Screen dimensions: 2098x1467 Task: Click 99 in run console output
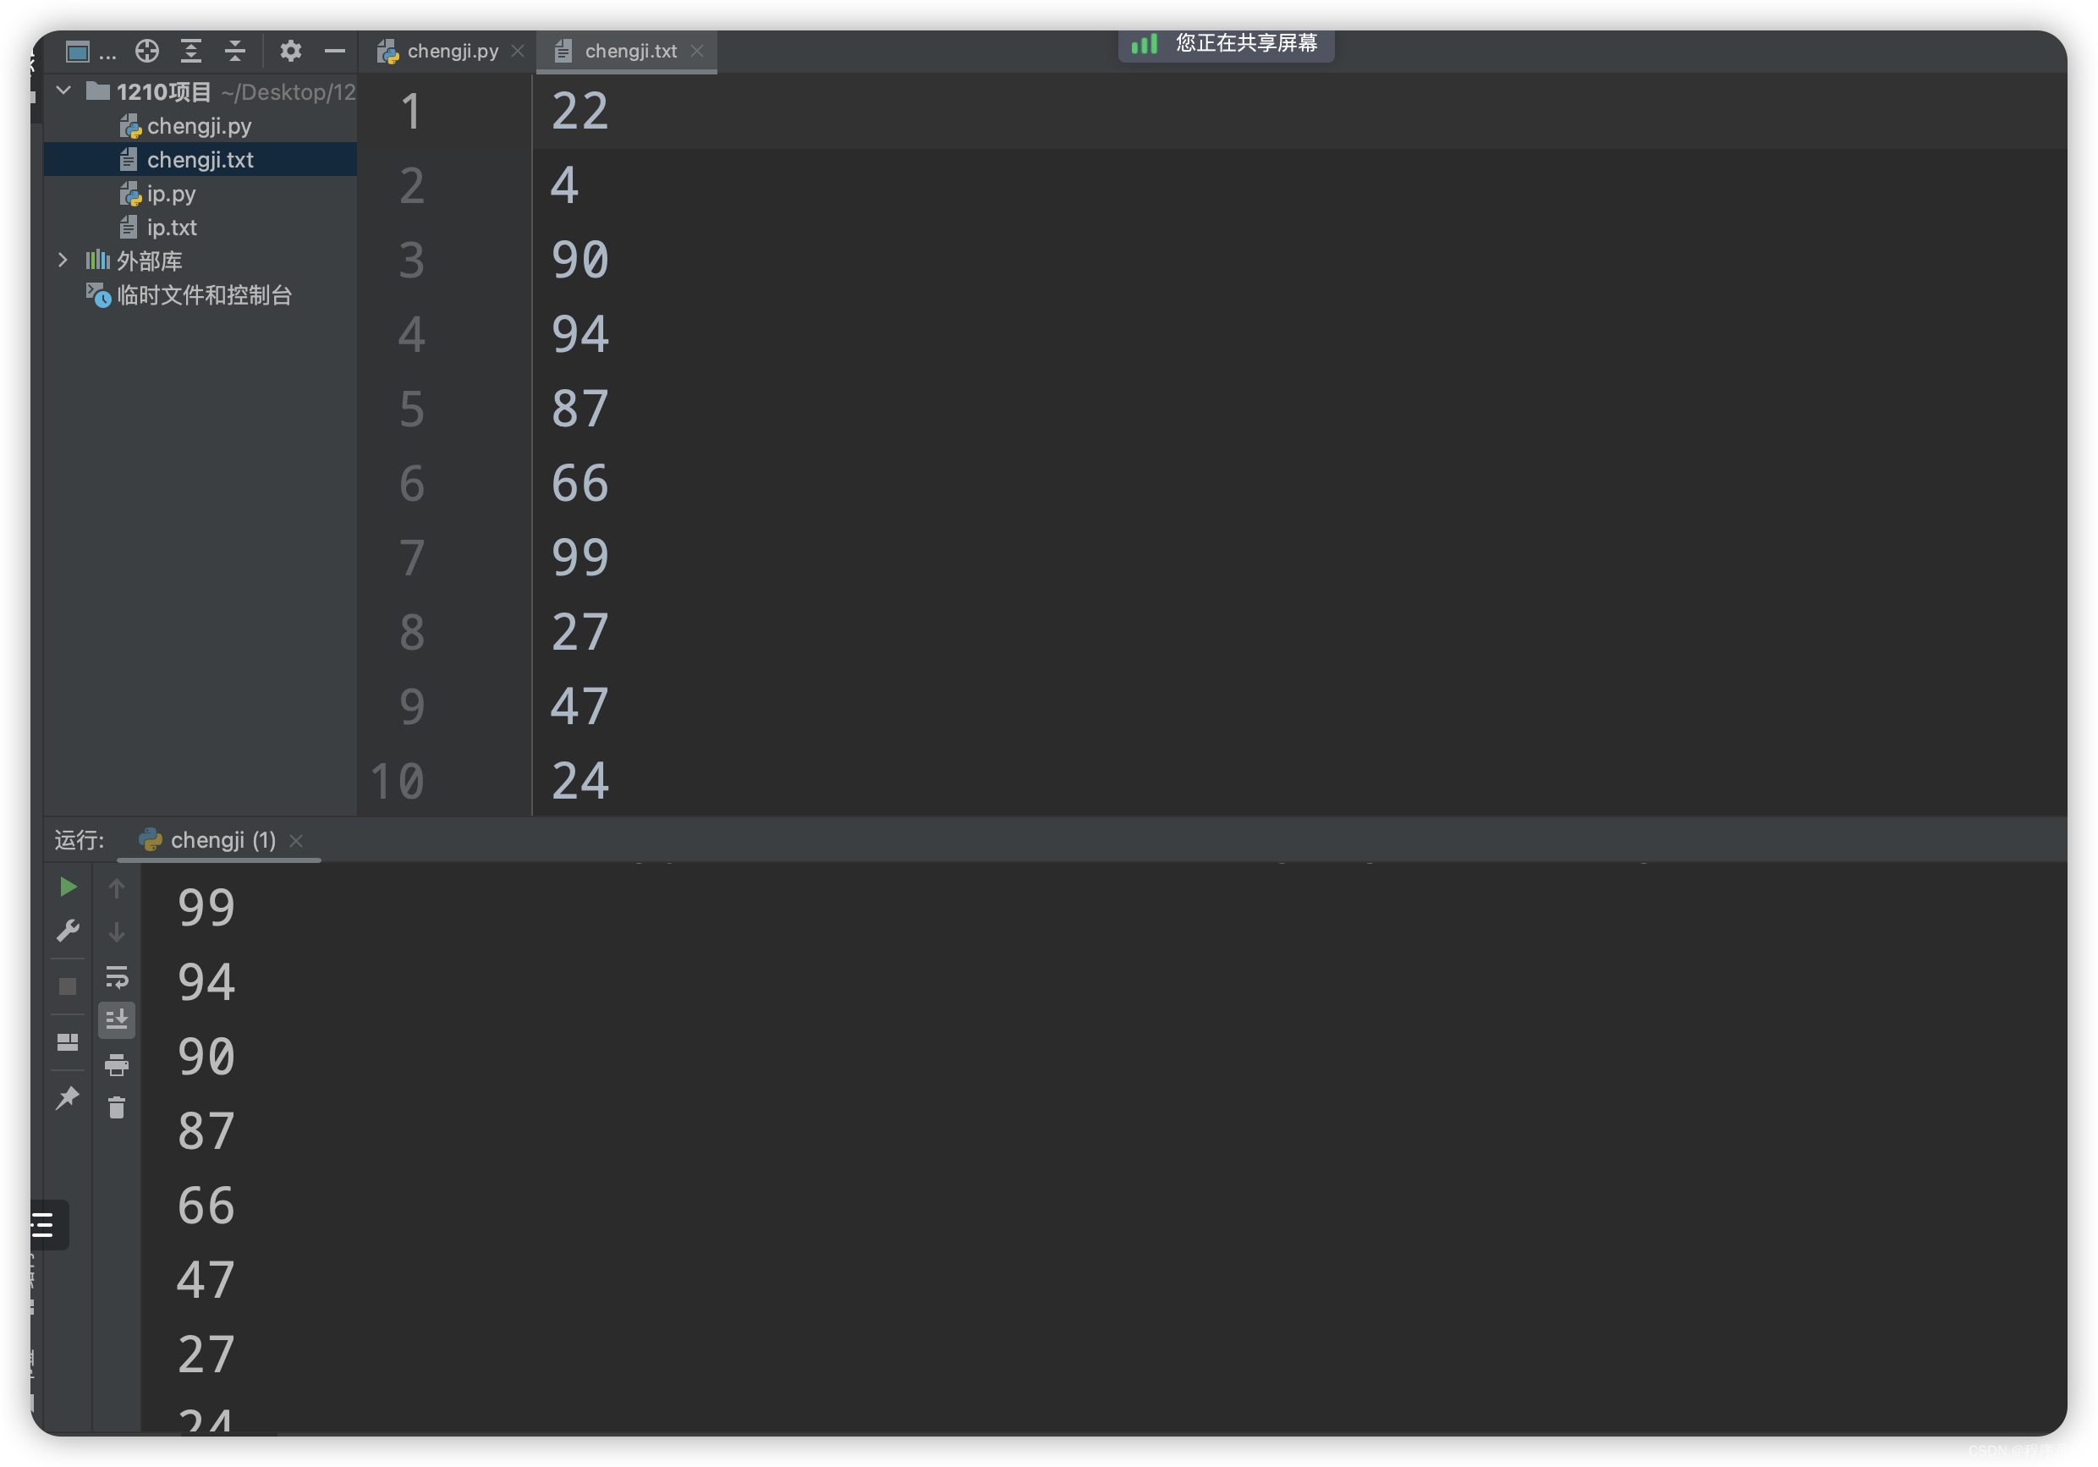[x=206, y=908]
